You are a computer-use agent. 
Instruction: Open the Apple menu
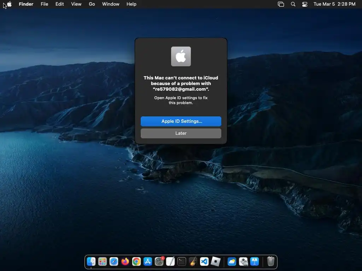9,4
